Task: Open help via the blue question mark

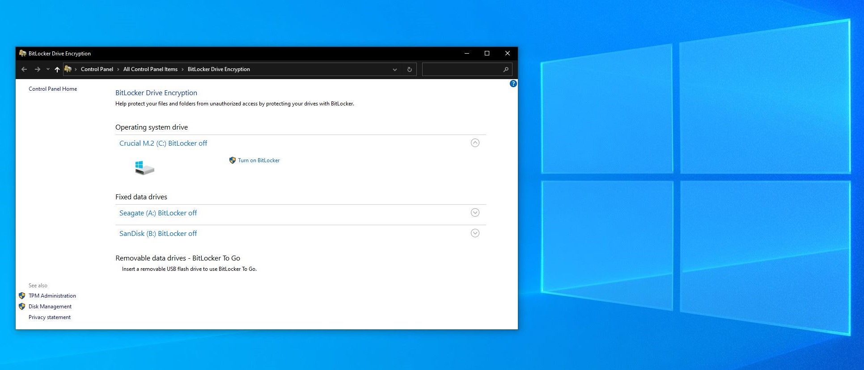Action: click(513, 84)
